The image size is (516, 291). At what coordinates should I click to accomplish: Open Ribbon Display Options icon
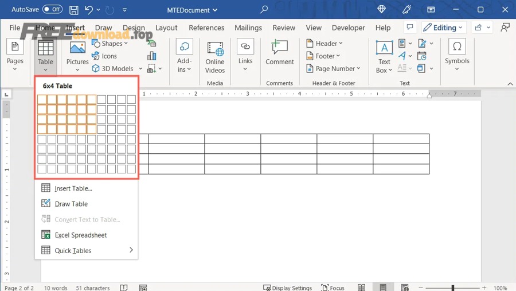coord(431,10)
